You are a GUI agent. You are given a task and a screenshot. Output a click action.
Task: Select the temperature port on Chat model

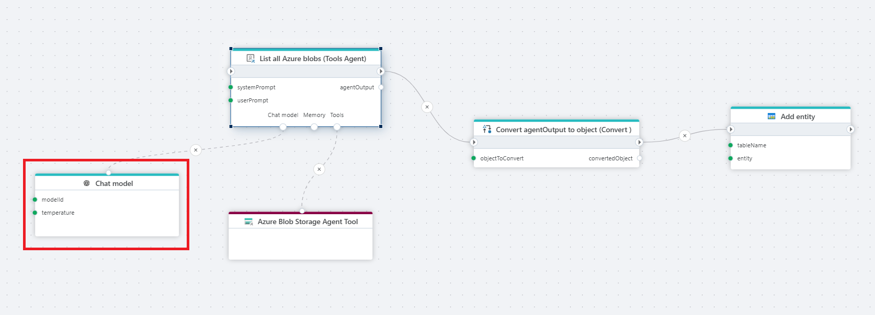coord(35,213)
